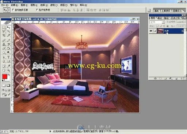Open the 文件 (File) menu
Viewport: 187px width, 134px height.
point(5,5)
